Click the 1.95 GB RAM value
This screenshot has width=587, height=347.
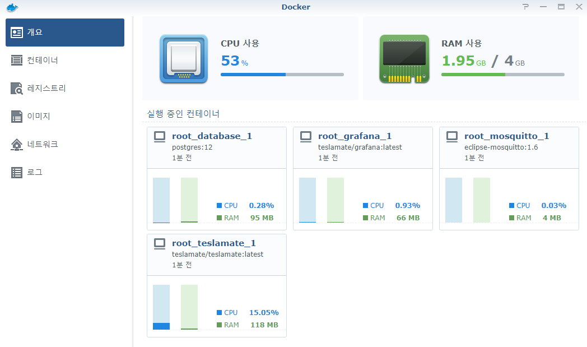(464, 61)
